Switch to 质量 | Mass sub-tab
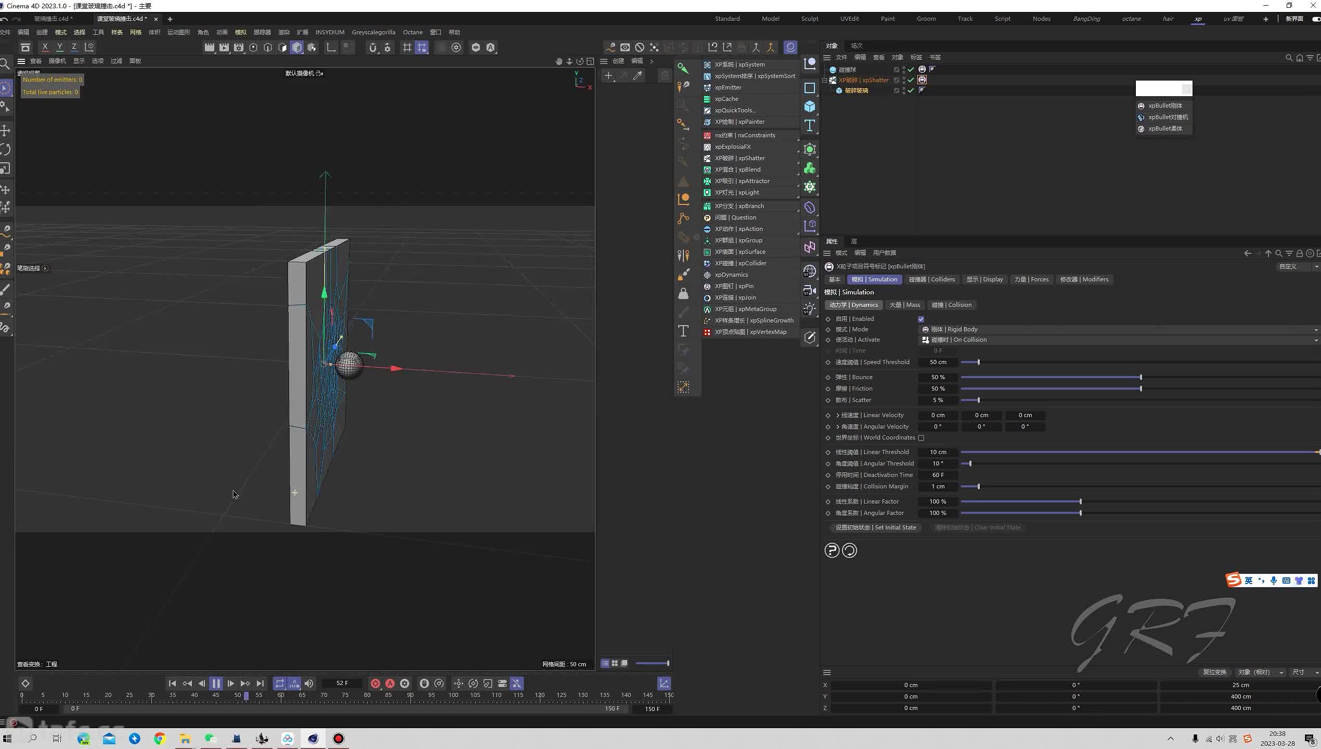The width and height of the screenshot is (1321, 749). coord(904,305)
